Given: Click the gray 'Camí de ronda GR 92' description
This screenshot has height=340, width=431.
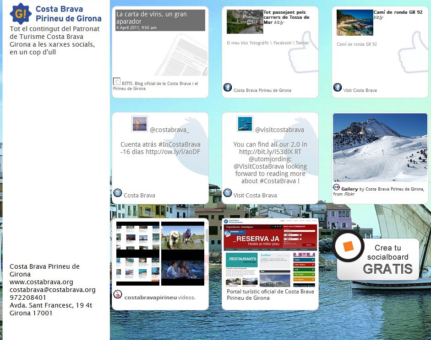Looking at the screenshot, I should [x=357, y=44].
